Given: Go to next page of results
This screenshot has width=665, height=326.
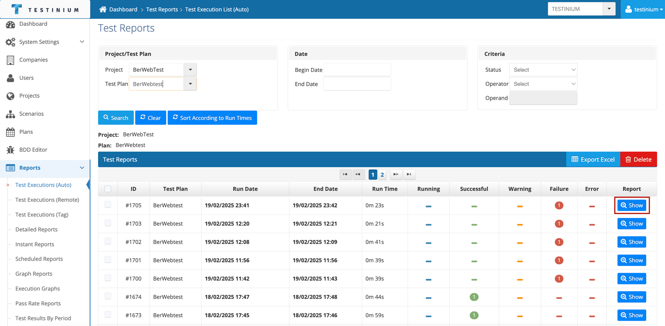Looking at the screenshot, I should coord(396,174).
